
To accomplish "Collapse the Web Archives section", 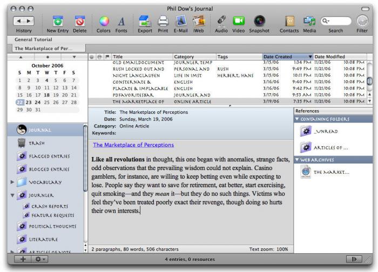I will click(x=297, y=160).
